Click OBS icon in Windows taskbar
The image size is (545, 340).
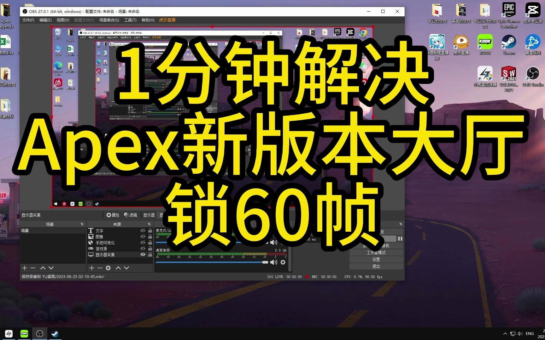40,334
